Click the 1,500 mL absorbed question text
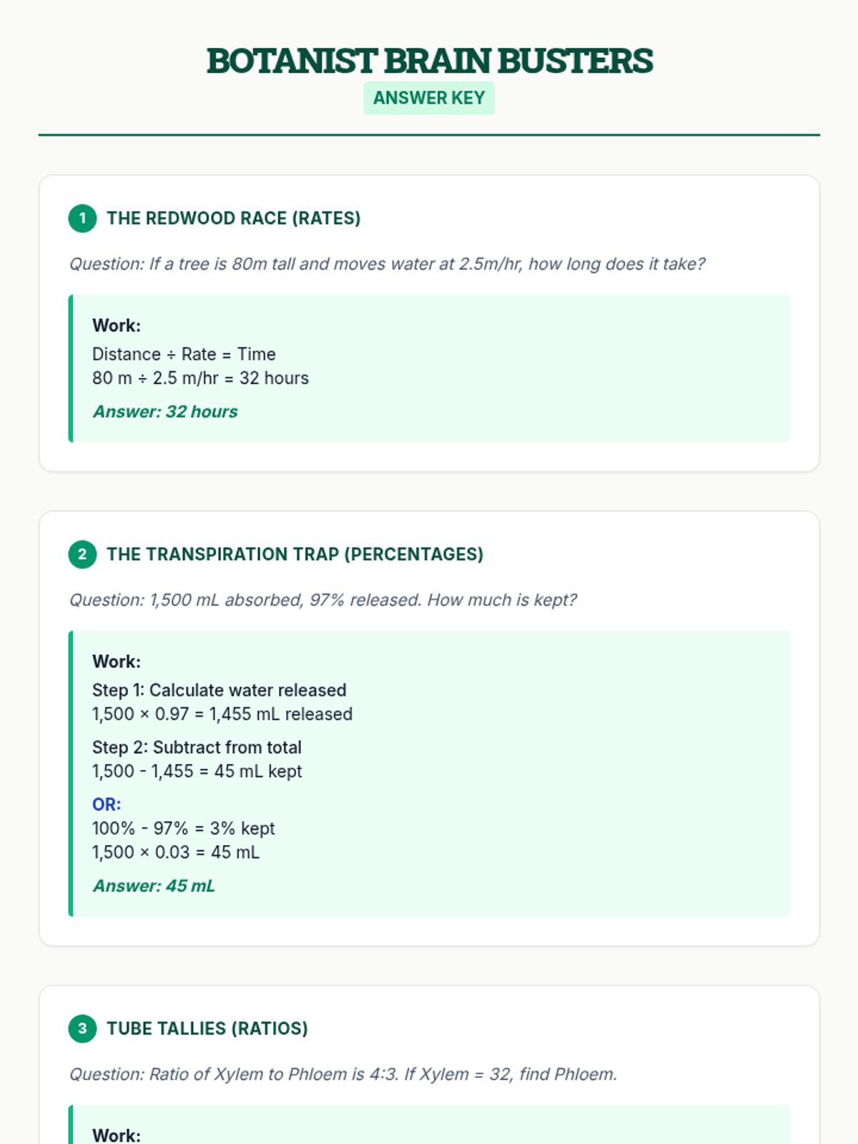The image size is (858, 1144). (x=322, y=600)
